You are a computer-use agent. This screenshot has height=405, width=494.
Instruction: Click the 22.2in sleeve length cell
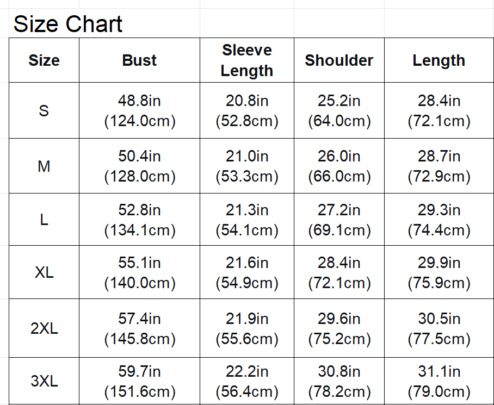tap(247, 381)
